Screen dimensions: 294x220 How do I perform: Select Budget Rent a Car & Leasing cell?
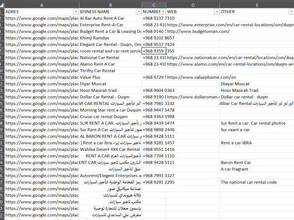110,31
